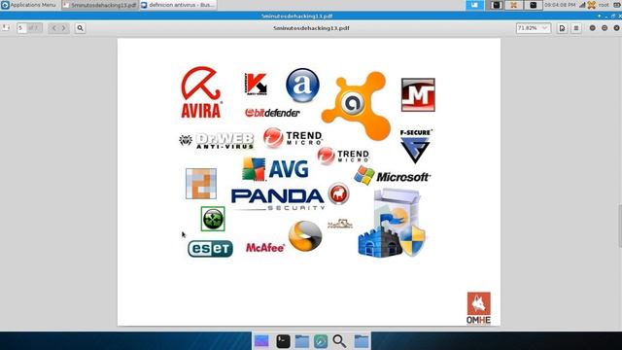This screenshot has height=350, width=622.
Task: Click the first terminal icon in top panel
Action: [497, 5]
